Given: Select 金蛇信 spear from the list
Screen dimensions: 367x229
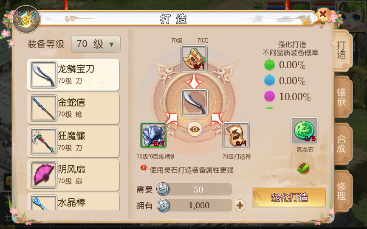Looking at the screenshot, I should coord(73,108).
